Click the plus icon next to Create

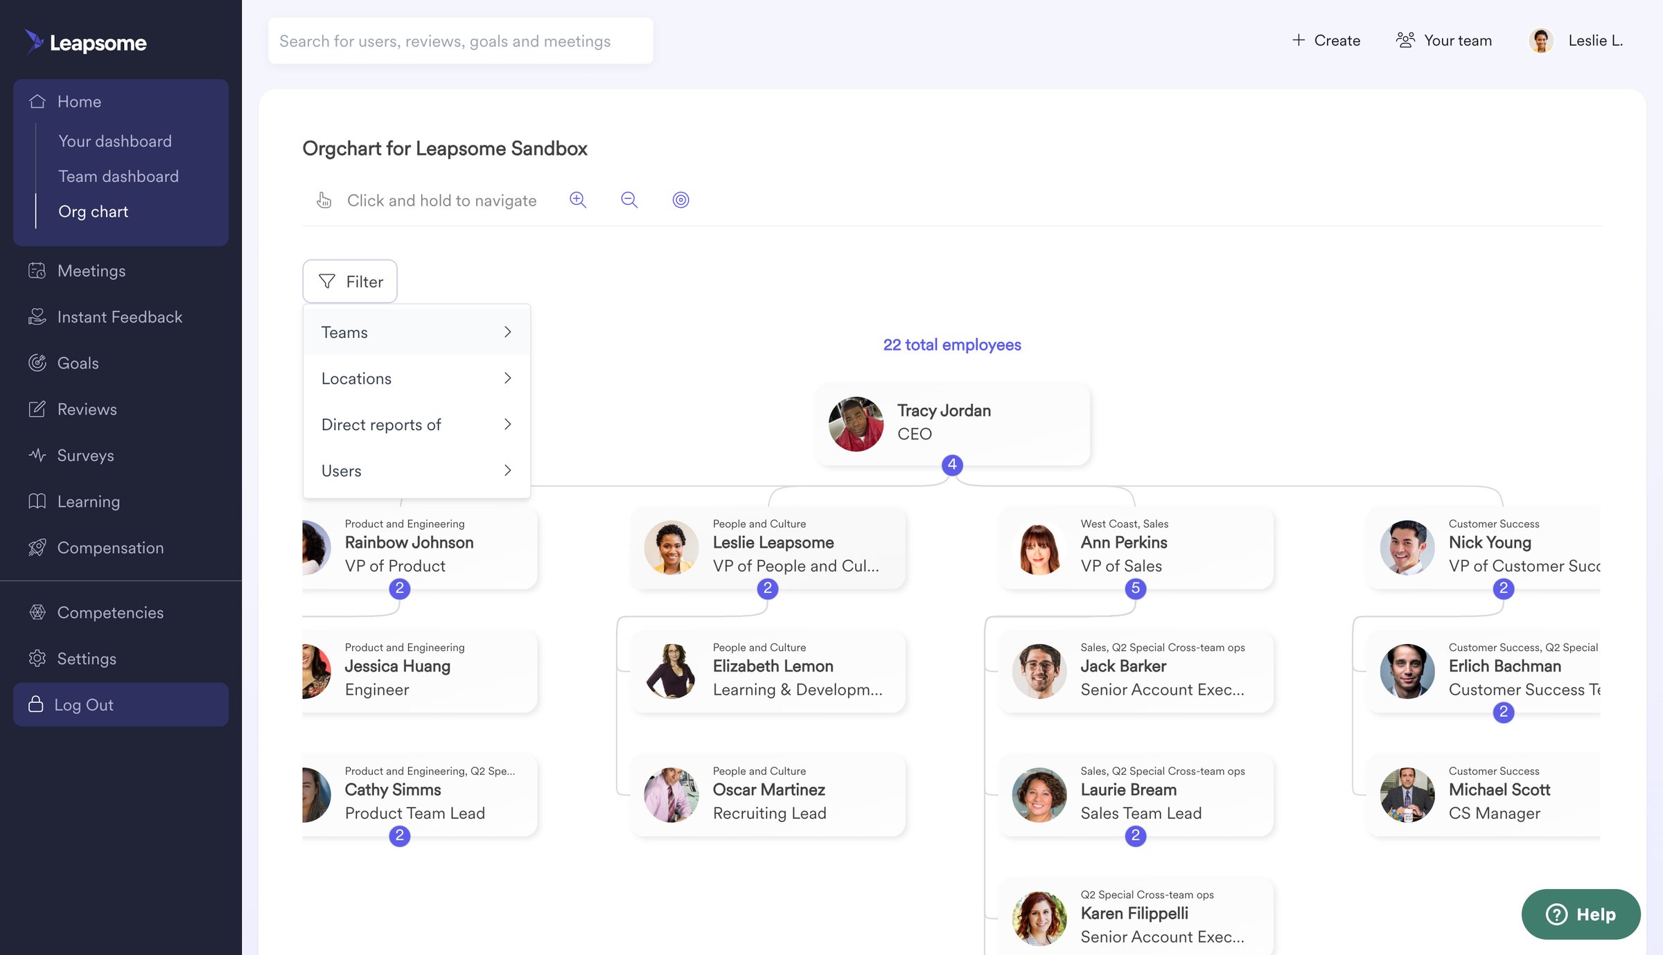(1299, 40)
